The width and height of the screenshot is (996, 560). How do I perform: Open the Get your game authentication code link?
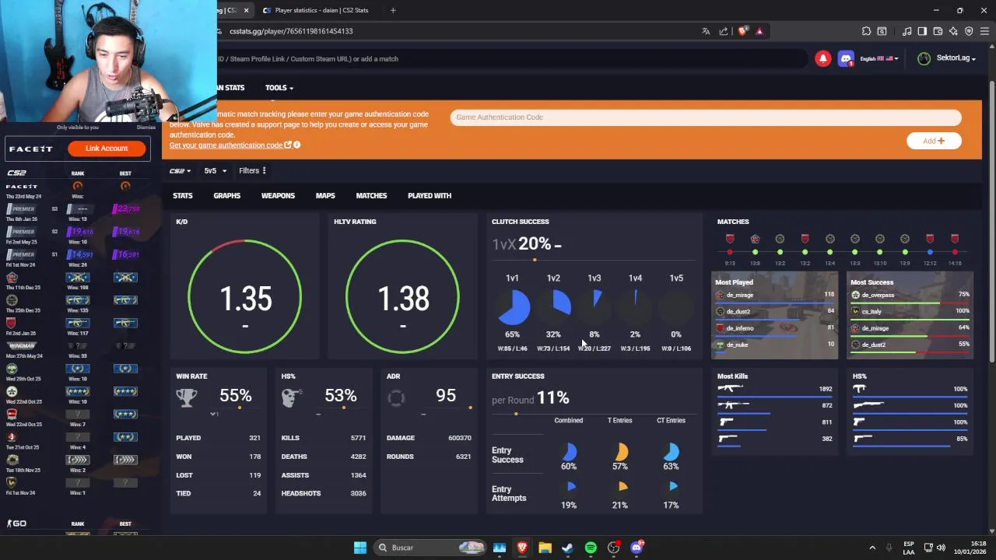(226, 145)
